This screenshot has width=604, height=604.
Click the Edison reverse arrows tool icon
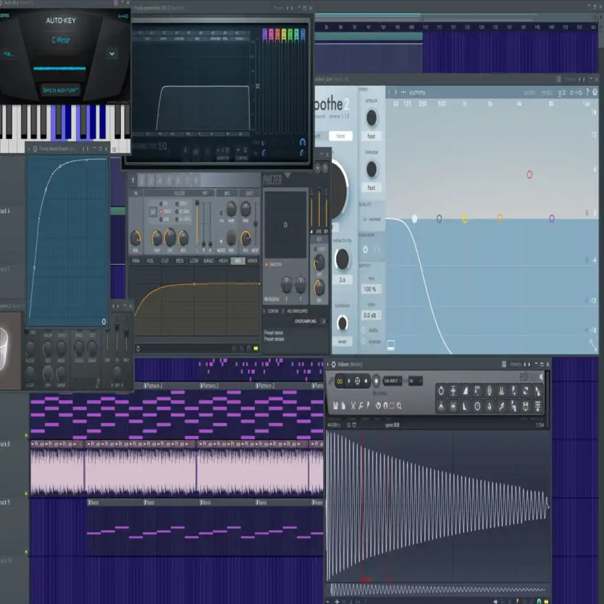[x=526, y=391]
